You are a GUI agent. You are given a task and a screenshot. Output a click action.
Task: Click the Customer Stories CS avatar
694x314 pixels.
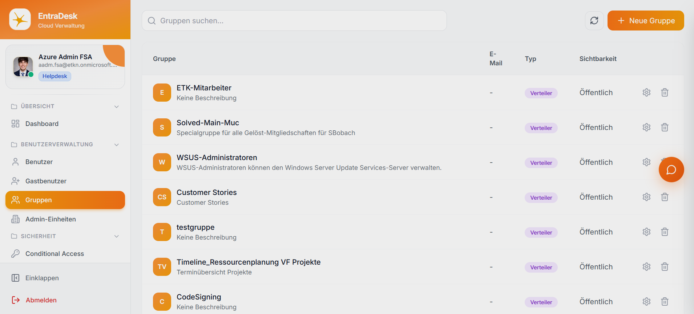[162, 197]
